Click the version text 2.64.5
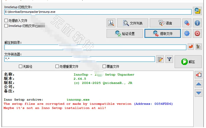The height and width of the screenshot is (128, 206). coord(80,79)
